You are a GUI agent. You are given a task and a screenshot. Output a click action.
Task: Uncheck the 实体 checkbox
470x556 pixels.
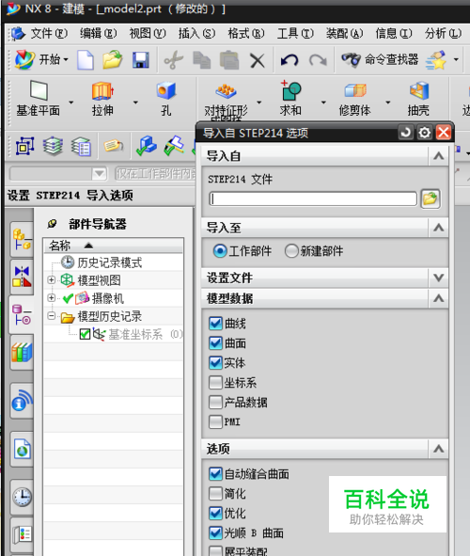(215, 362)
